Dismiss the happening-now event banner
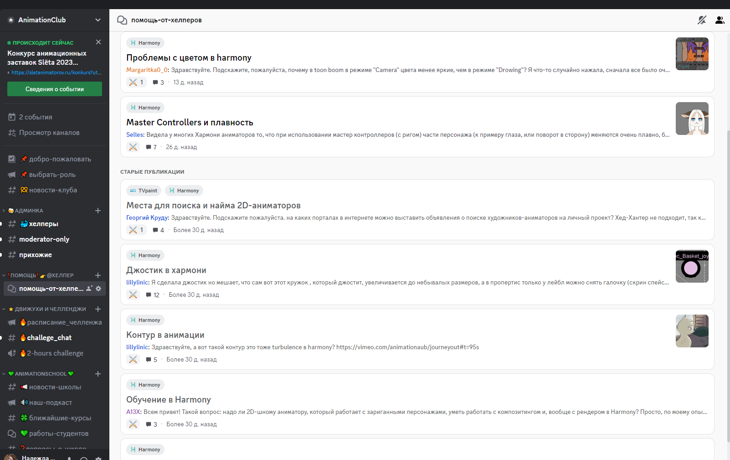The height and width of the screenshot is (460, 730). tap(98, 42)
